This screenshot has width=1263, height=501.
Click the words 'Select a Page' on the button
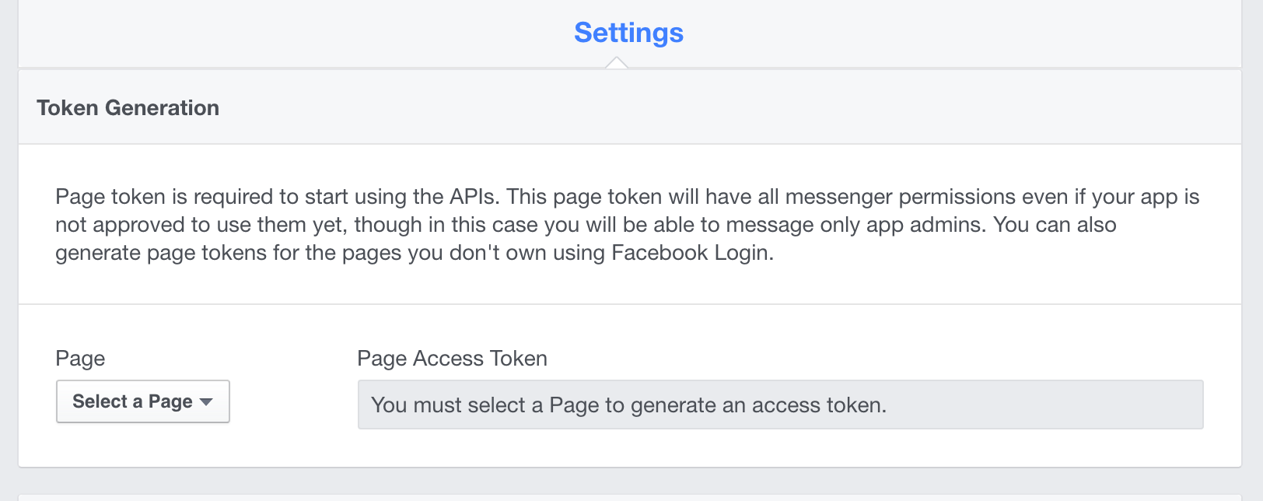[x=132, y=401]
